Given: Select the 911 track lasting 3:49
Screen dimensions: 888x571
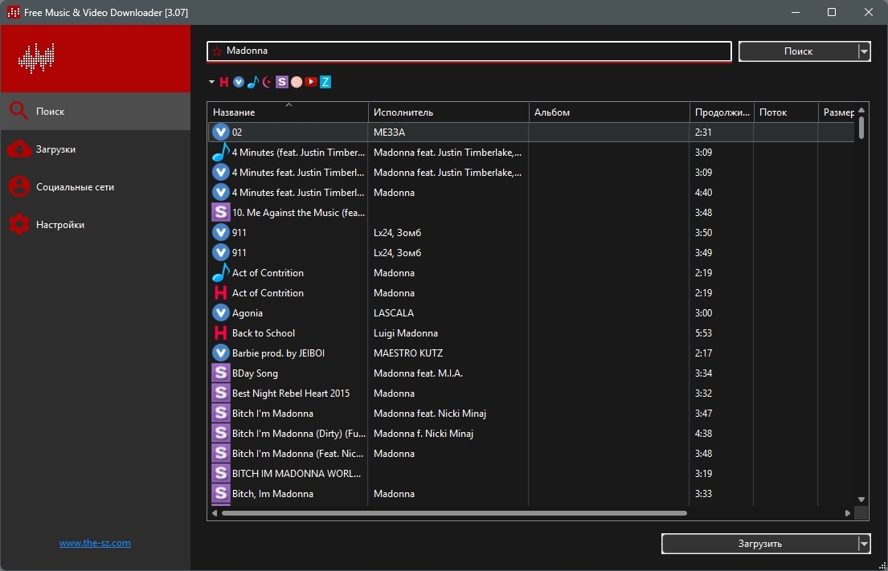Looking at the screenshot, I should [x=239, y=253].
